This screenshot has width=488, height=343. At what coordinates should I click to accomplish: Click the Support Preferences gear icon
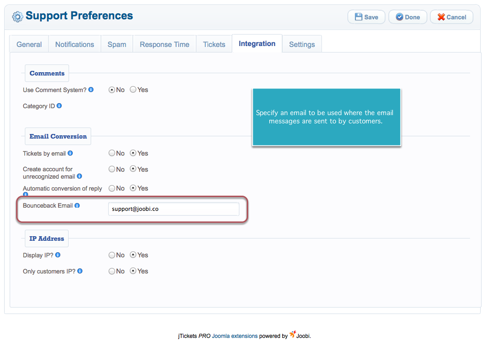coord(17,17)
